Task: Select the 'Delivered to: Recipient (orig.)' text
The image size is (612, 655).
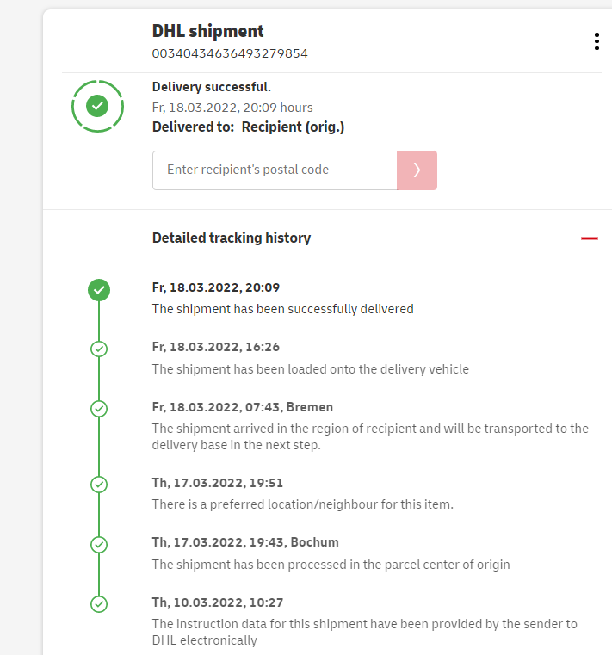Action: [x=248, y=127]
